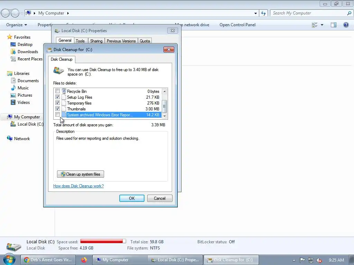Expand the root arrow before My Computer in address bar
Image resolution: width=354 pixels, height=265 pixels.
(x=35, y=13)
